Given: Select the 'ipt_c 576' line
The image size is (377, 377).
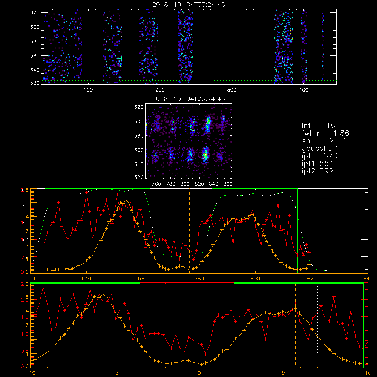Looking at the screenshot, I should (320, 156).
